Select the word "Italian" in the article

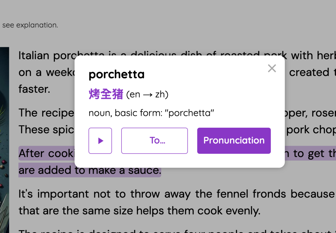(x=34, y=56)
